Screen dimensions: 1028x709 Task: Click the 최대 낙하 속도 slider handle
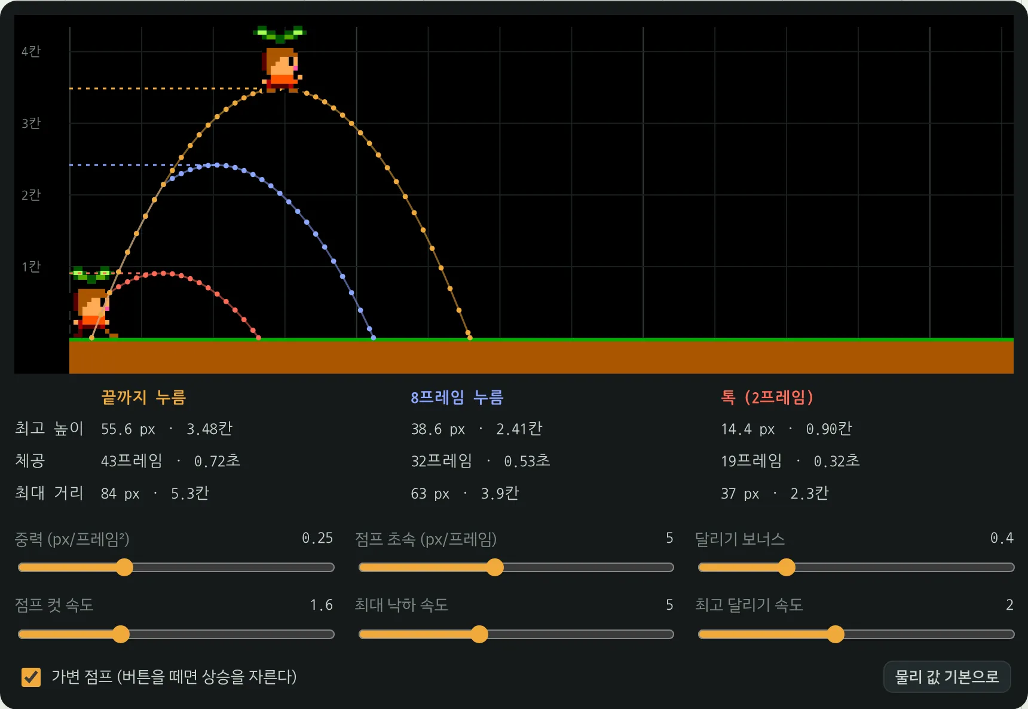479,634
